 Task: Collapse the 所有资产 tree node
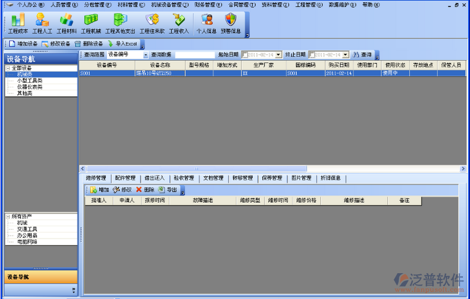8,217
